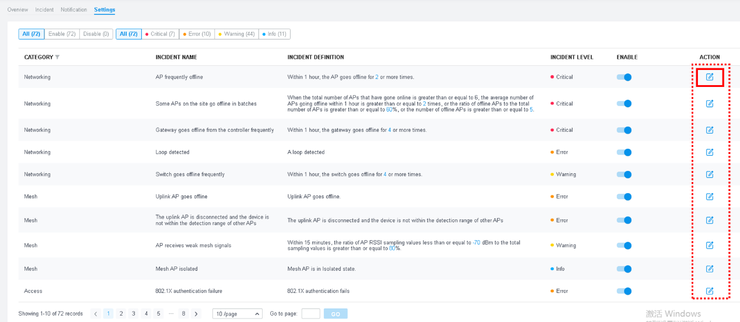Edit 'Some APs on the site go offline in batches'
This screenshot has height=322, width=740.
tap(710, 103)
